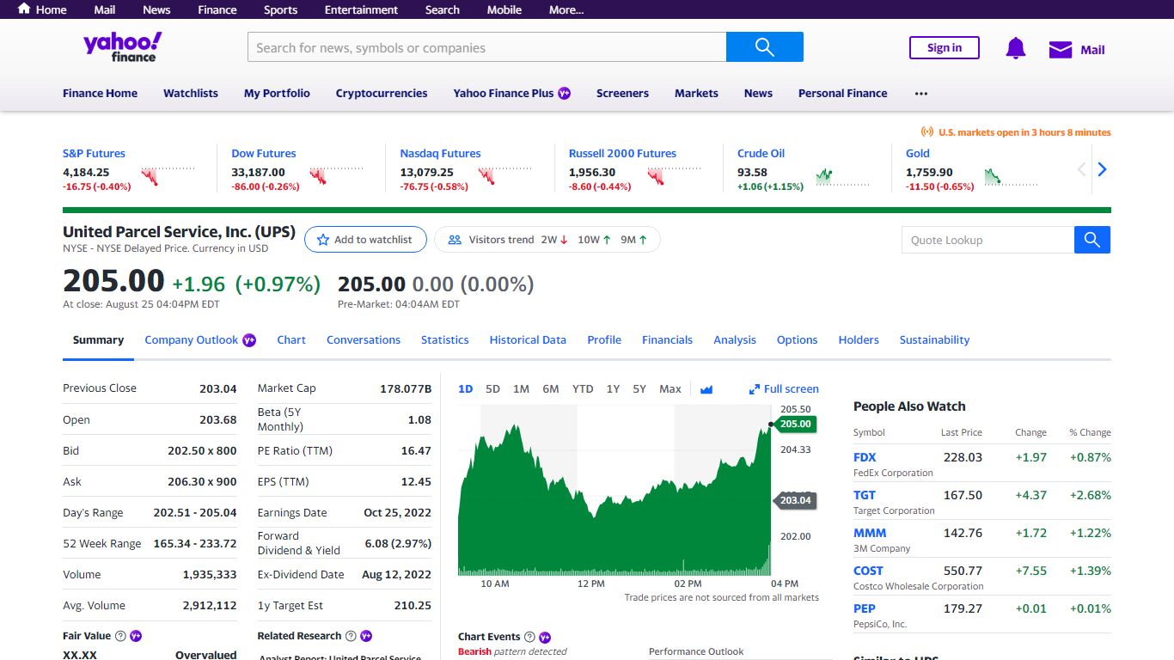Image resolution: width=1174 pixels, height=660 pixels.
Task: Select the YTD chart range
Action: (x=583, y=388)
